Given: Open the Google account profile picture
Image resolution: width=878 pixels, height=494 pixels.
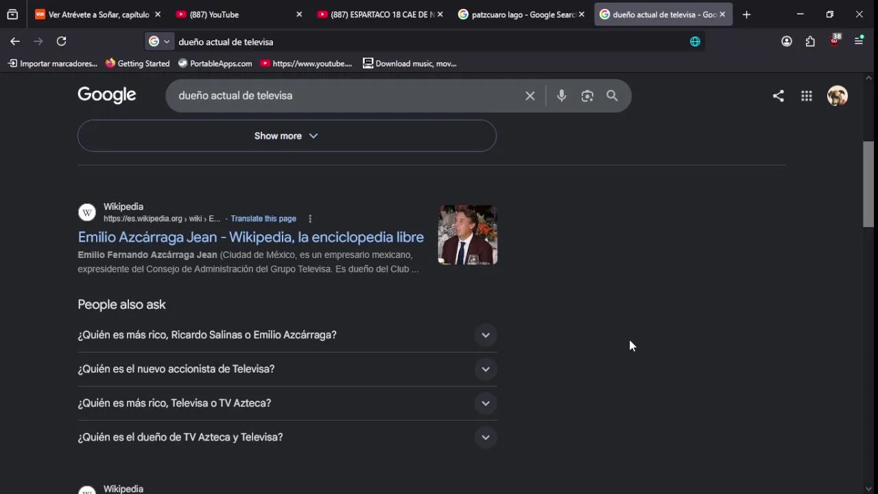Looking at the screenshot, I should point(838,96).
